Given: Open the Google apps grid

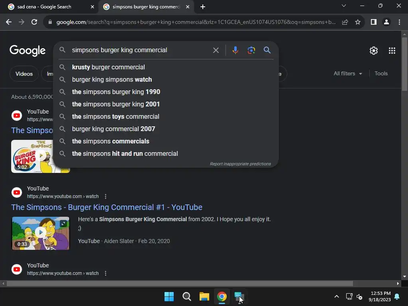Looking at the screenshot, I should (392, 51).
